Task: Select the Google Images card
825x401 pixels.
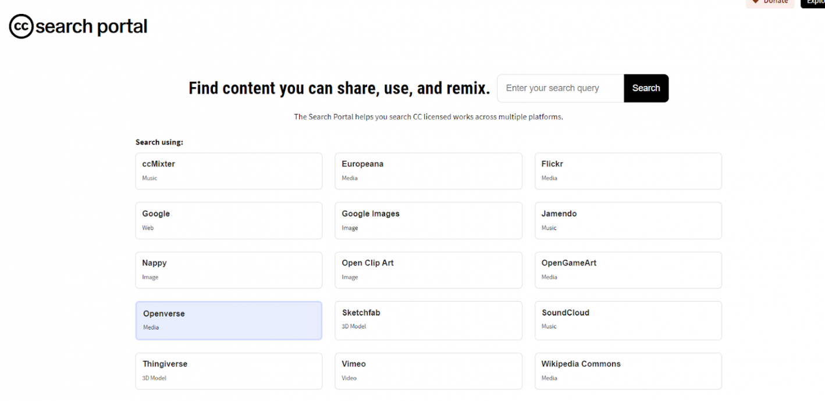Action: [x=428, y=221]
